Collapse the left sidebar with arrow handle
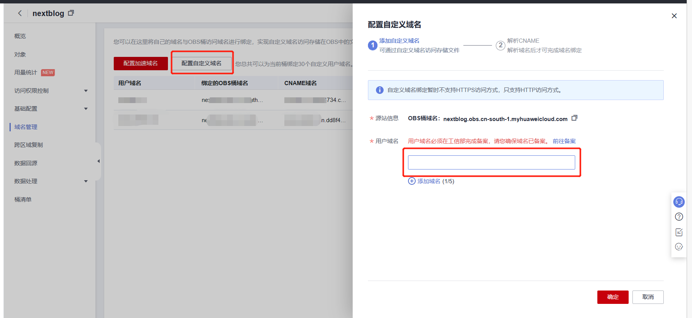692x318 pixels. click(98, 161)
